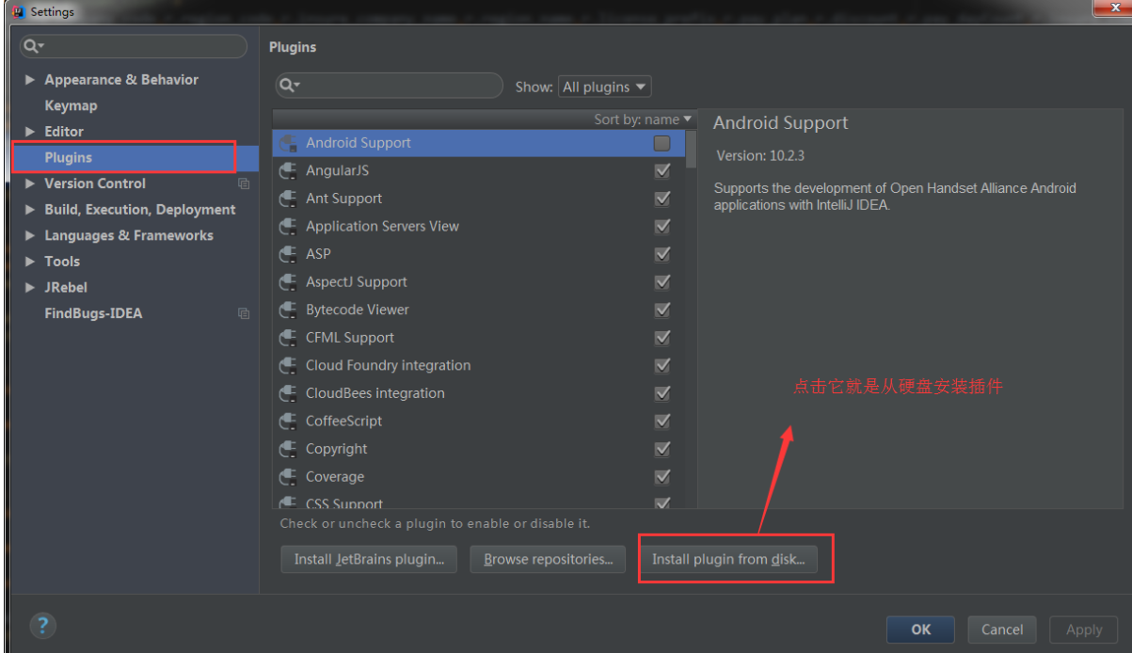Expand the Editor section arrow
Screen dimensions: 1132x653
coord(30,132)
